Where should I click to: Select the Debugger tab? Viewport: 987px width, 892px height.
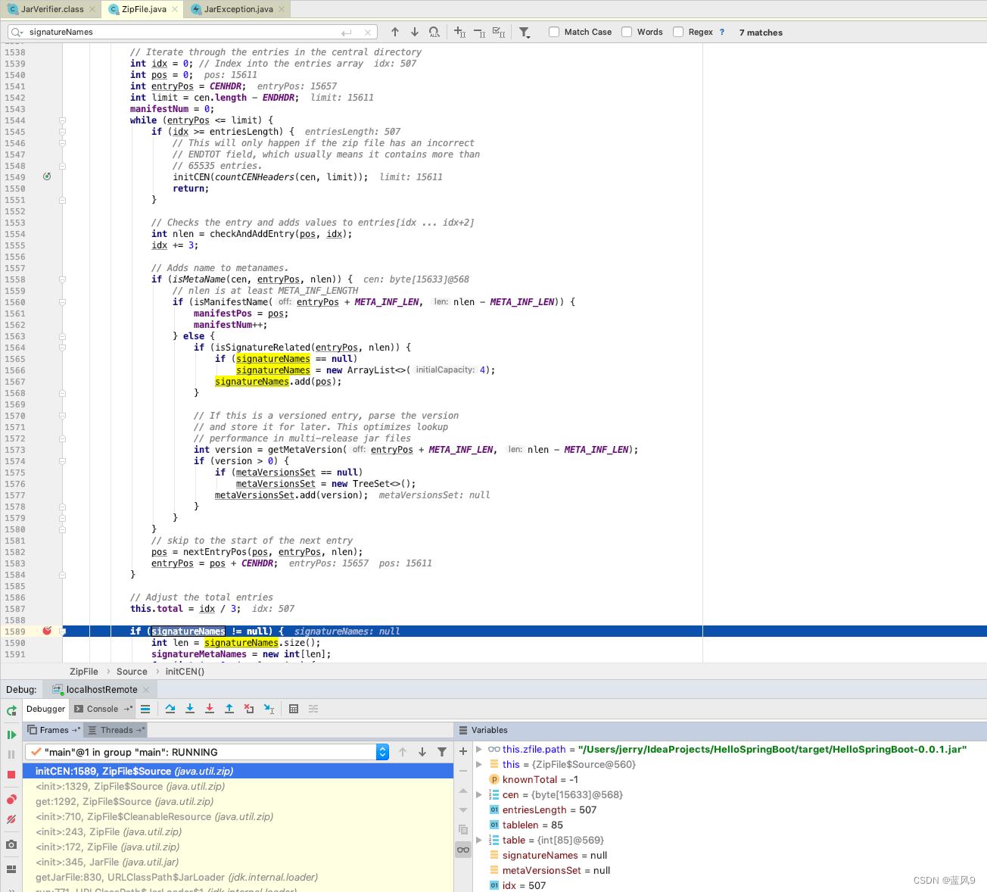[45, 709]
